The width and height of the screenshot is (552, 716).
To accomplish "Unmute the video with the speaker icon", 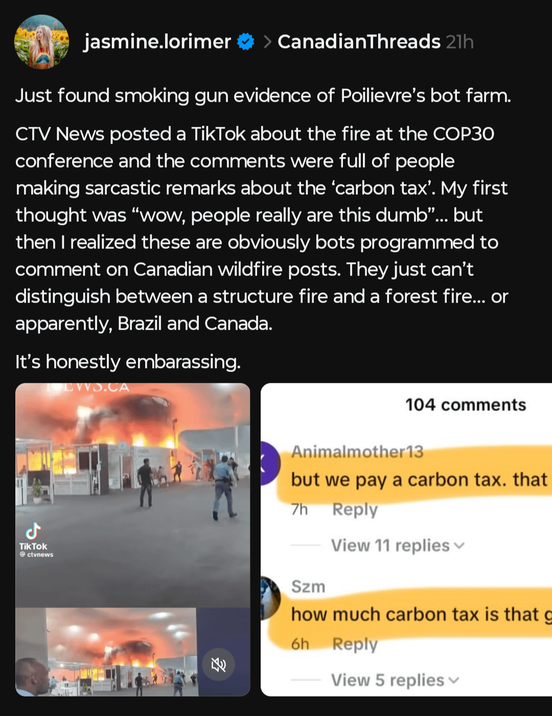I will pos(218,664).
